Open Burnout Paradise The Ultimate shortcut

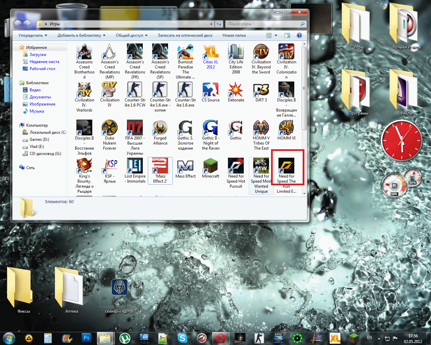coord(186,62)
